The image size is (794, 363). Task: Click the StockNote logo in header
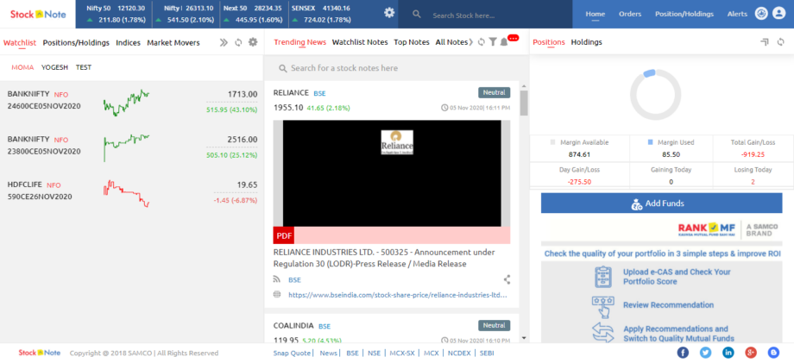(x=38, y=14)
